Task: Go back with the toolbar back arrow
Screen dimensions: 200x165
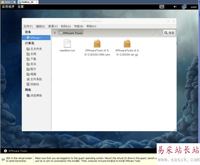Action: pos(153,33)
